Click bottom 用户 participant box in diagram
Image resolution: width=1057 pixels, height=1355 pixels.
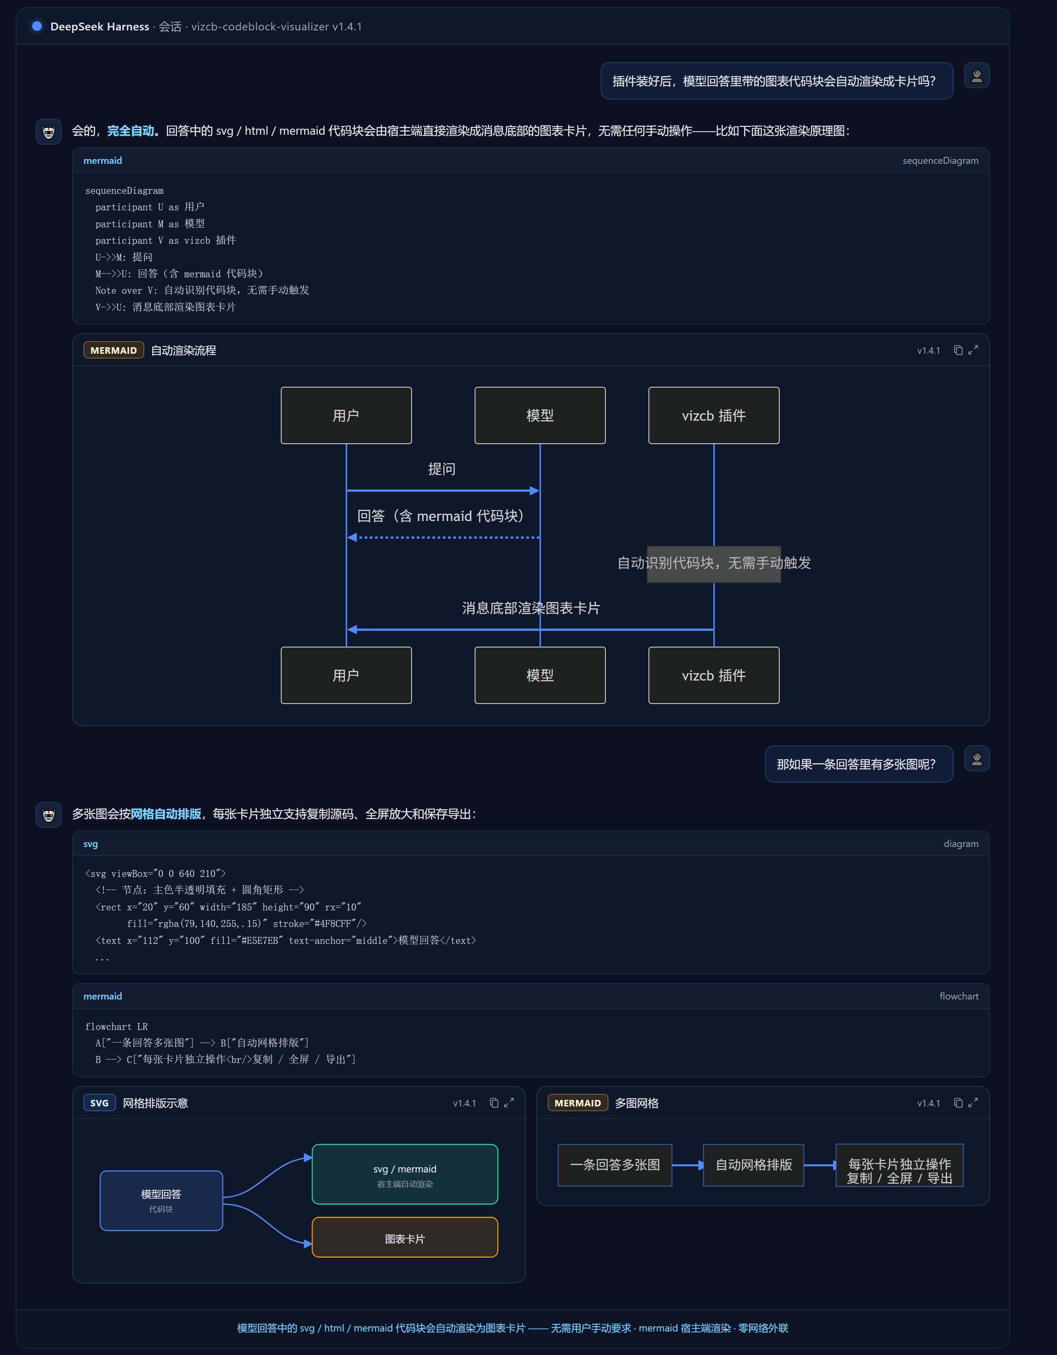click(346, 675)
